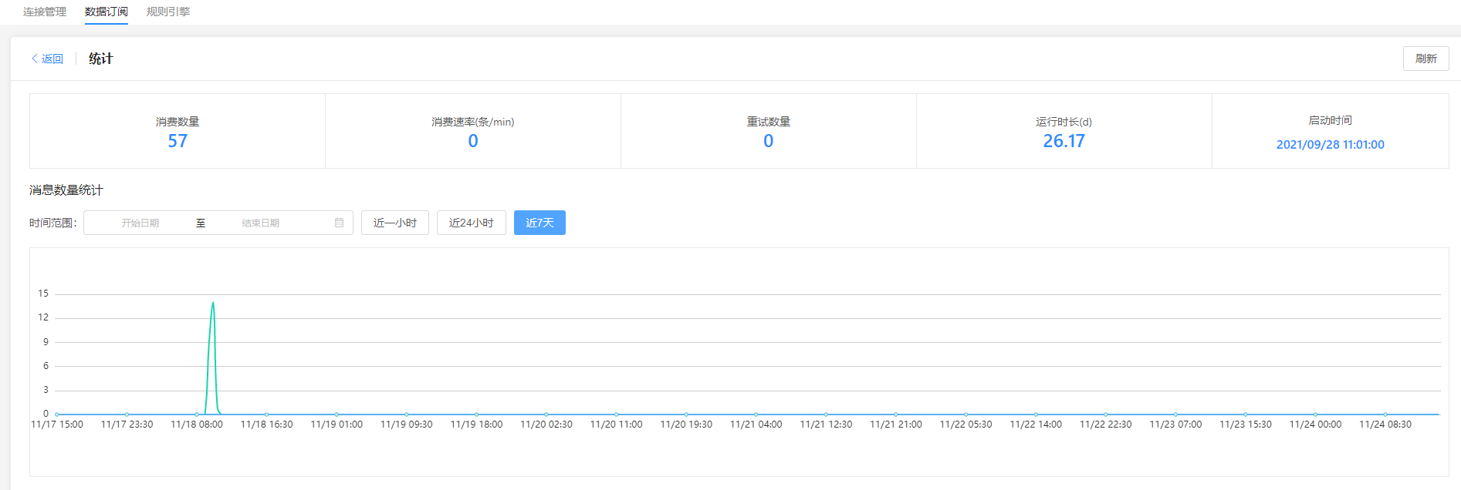Filter chart by 近一小时

(x=395, y=223)
